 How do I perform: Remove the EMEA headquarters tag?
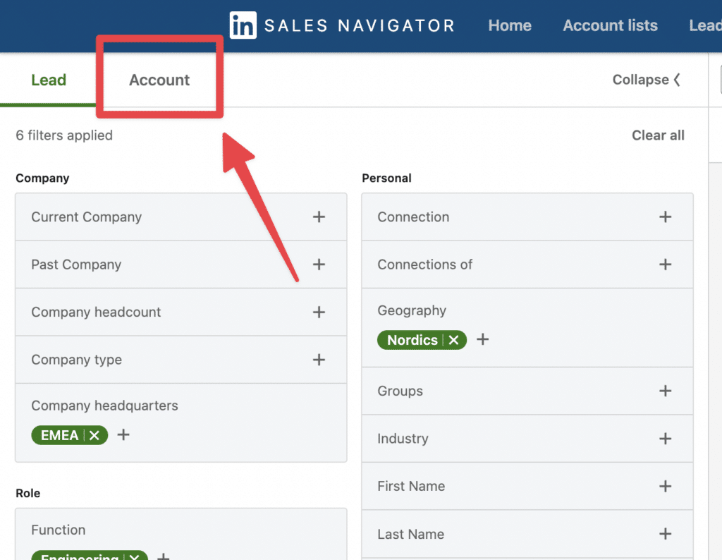pyautogui.click(x=94, y=435)
